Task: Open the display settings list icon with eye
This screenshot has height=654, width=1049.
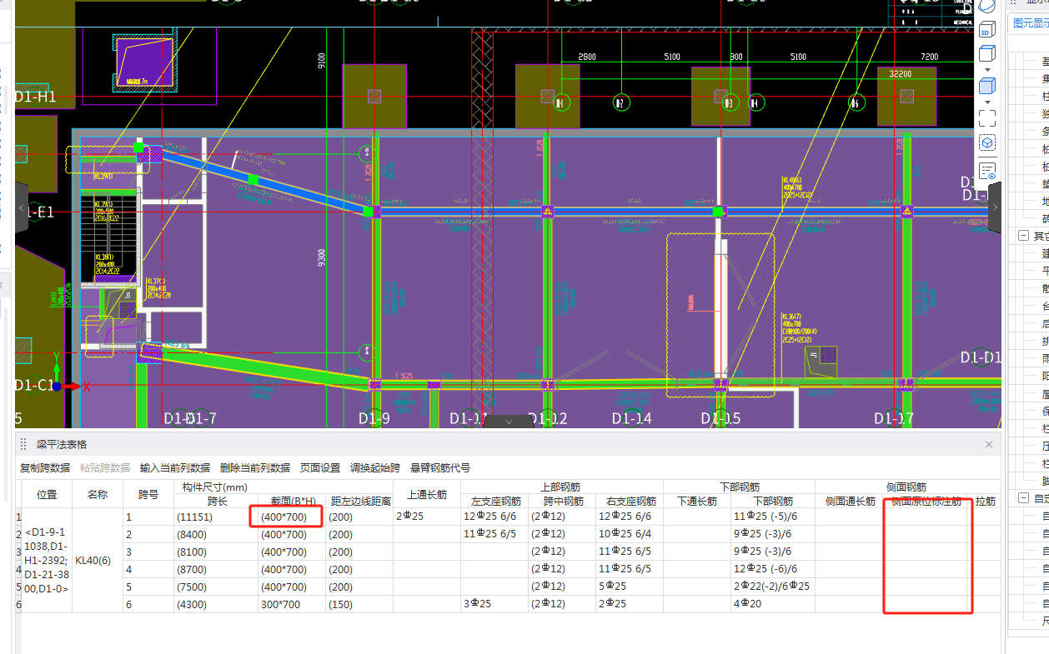Action: [x=986, y=172]
